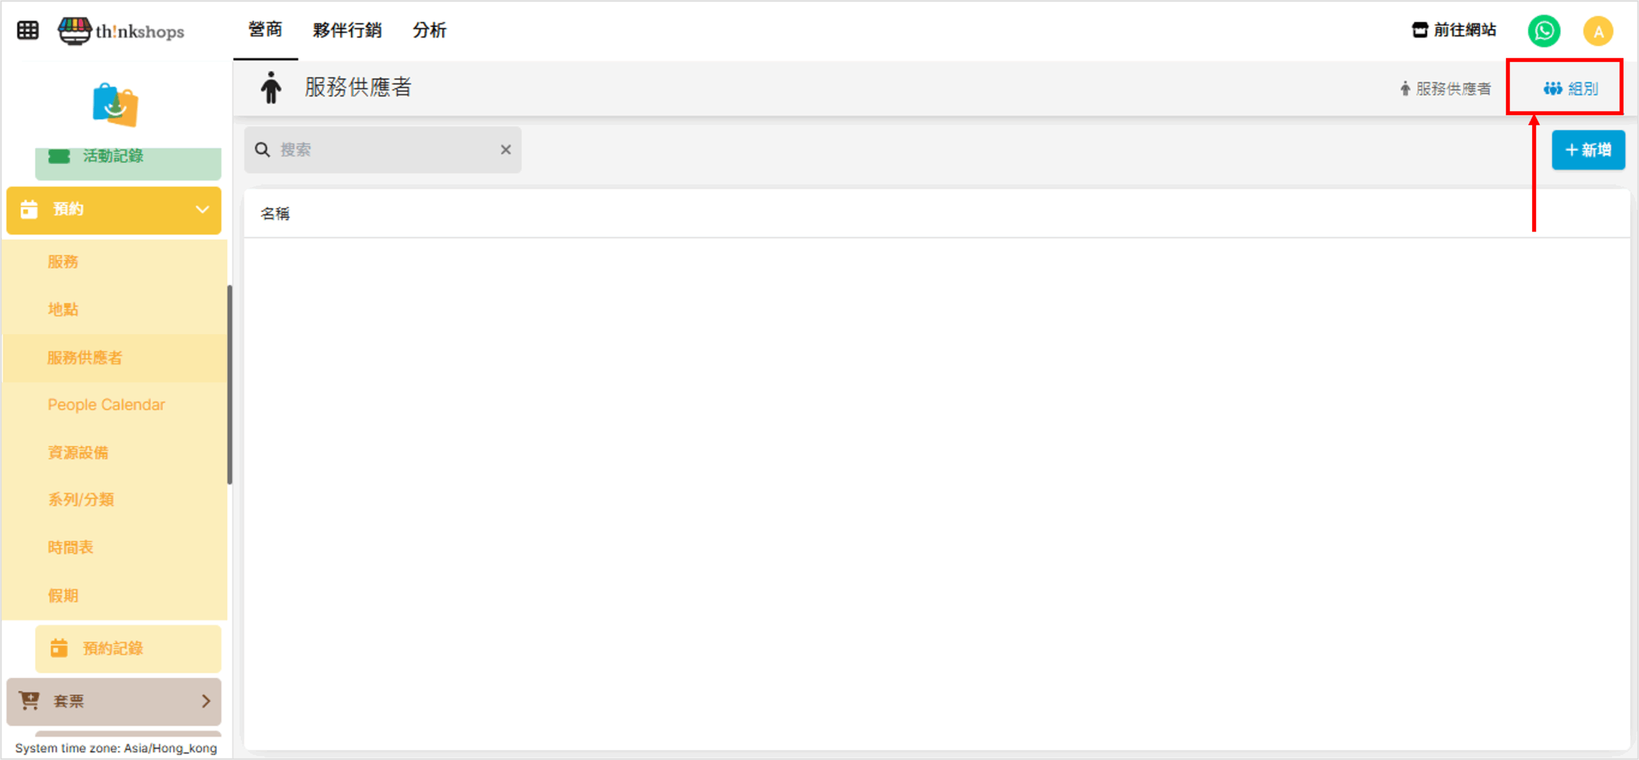The image size is (1639, 760).
Task: Type in the 搜索 search field
Action: pyautogui.click(x=384, y=150)
